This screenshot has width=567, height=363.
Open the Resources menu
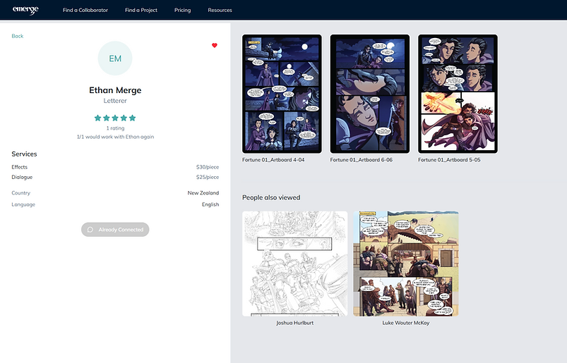click(220, 10)
